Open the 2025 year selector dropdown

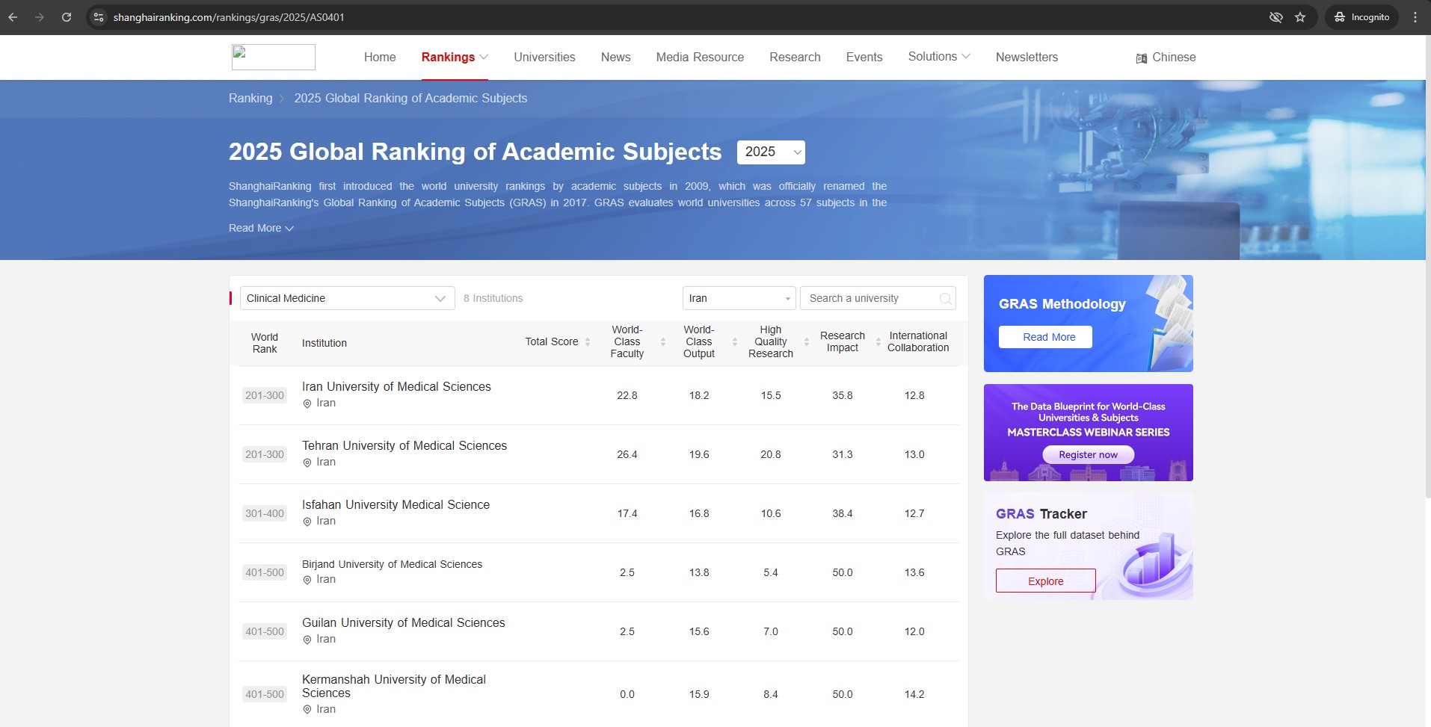click(770, 152)
